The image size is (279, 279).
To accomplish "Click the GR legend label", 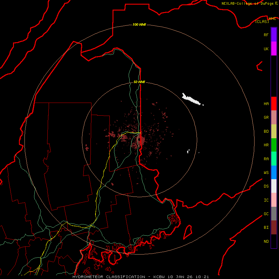I will 266,117.
